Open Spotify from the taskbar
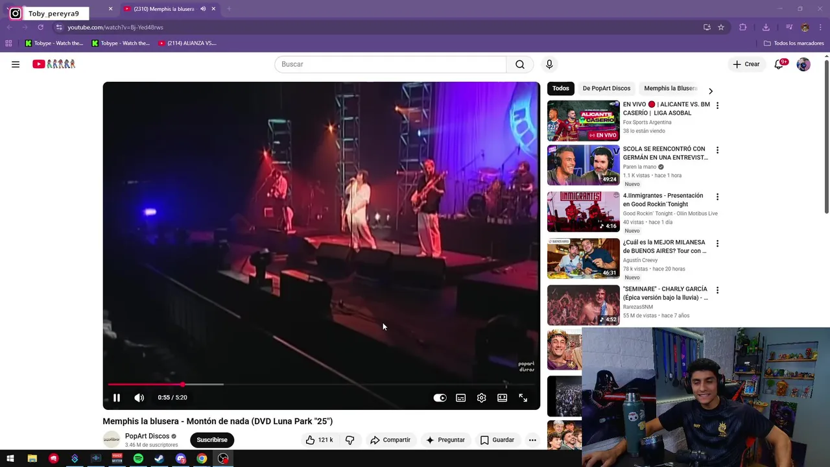Image resolution: width=830 pixels, height=467 pixels. click(138, 459)
